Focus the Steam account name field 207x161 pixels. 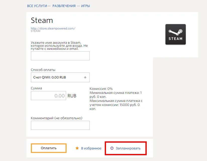click(60, 56)
